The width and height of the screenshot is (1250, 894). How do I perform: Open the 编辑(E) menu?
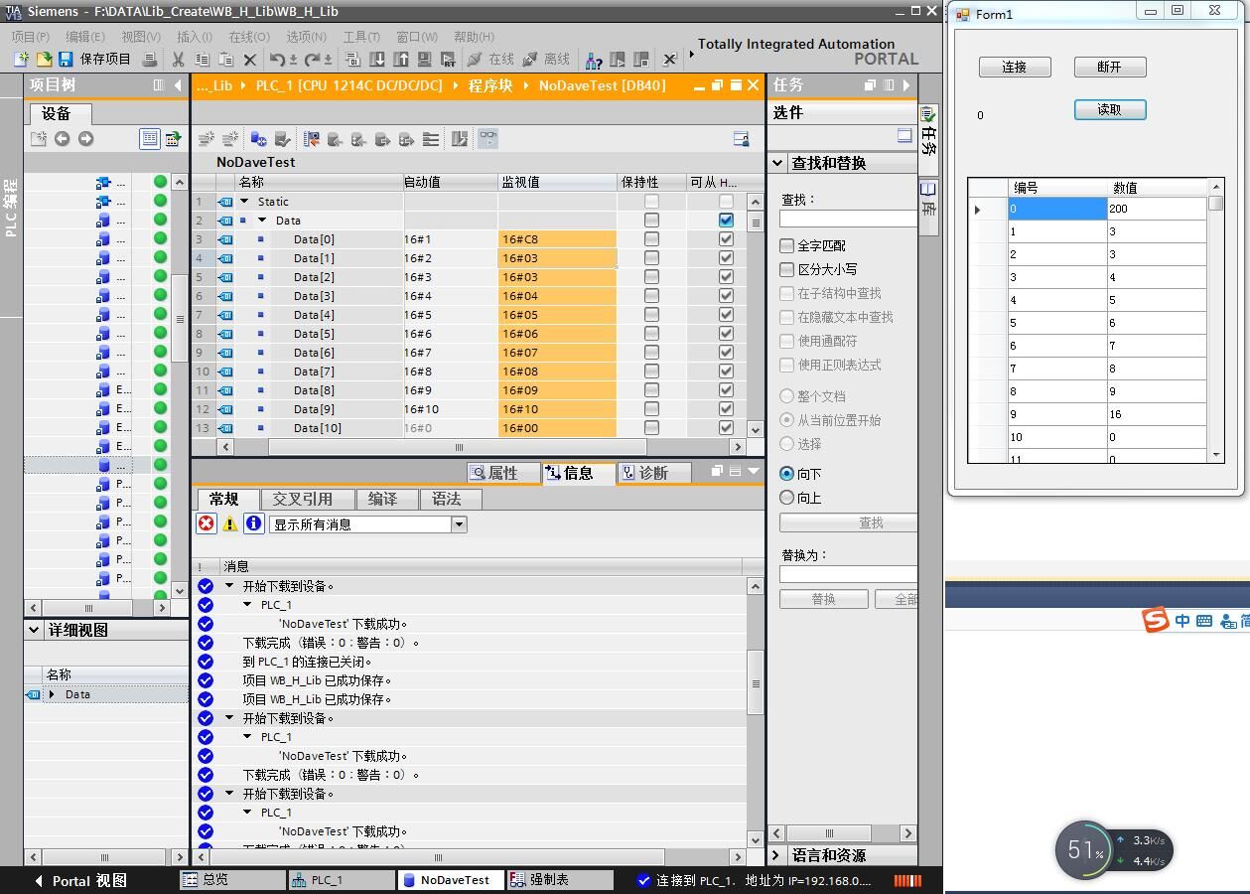(x=85, y=37)
